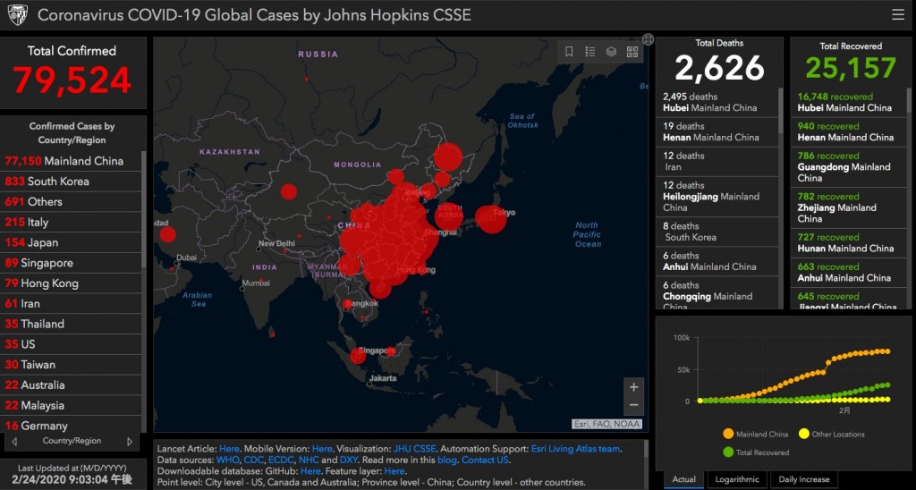Image resolution: width=916 pixels, height=490 pixels.
Task: Open the layers icon on map
Action: [611, 52]
